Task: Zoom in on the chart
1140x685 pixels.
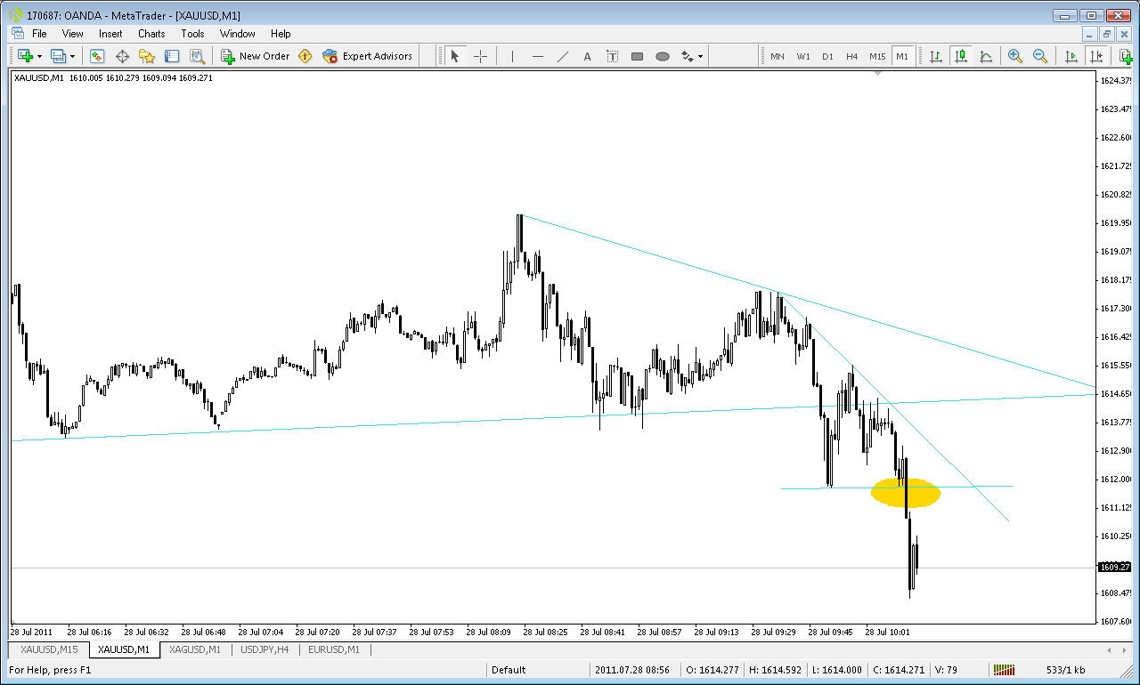Action: [x=1014, y=56]
